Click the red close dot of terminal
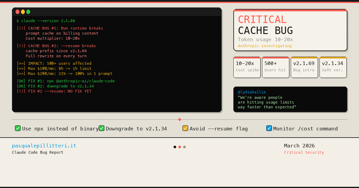This screenshot has height=188, width=359. [x=17, y=12]
